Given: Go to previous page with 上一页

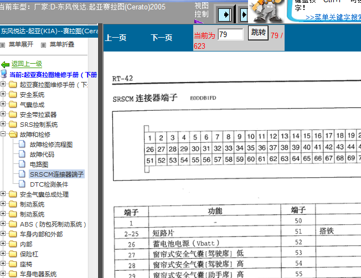Looking at the screenshot, I should [116, 38].
